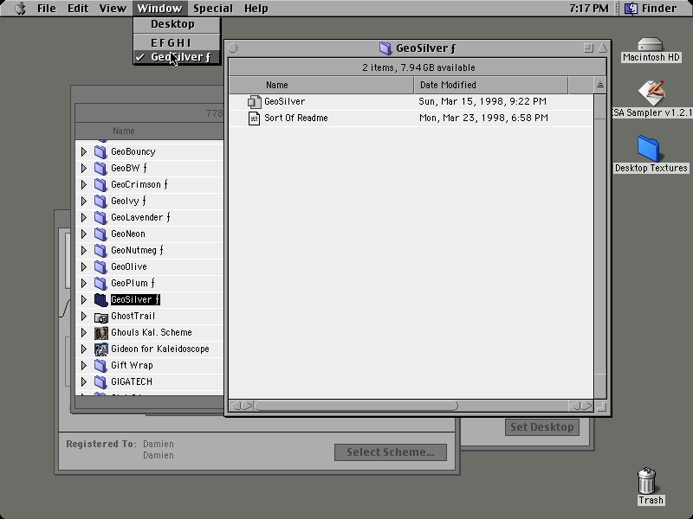Expand the GeoNeon folder
The height and width of the screenshot is (519, 693).
83,234
